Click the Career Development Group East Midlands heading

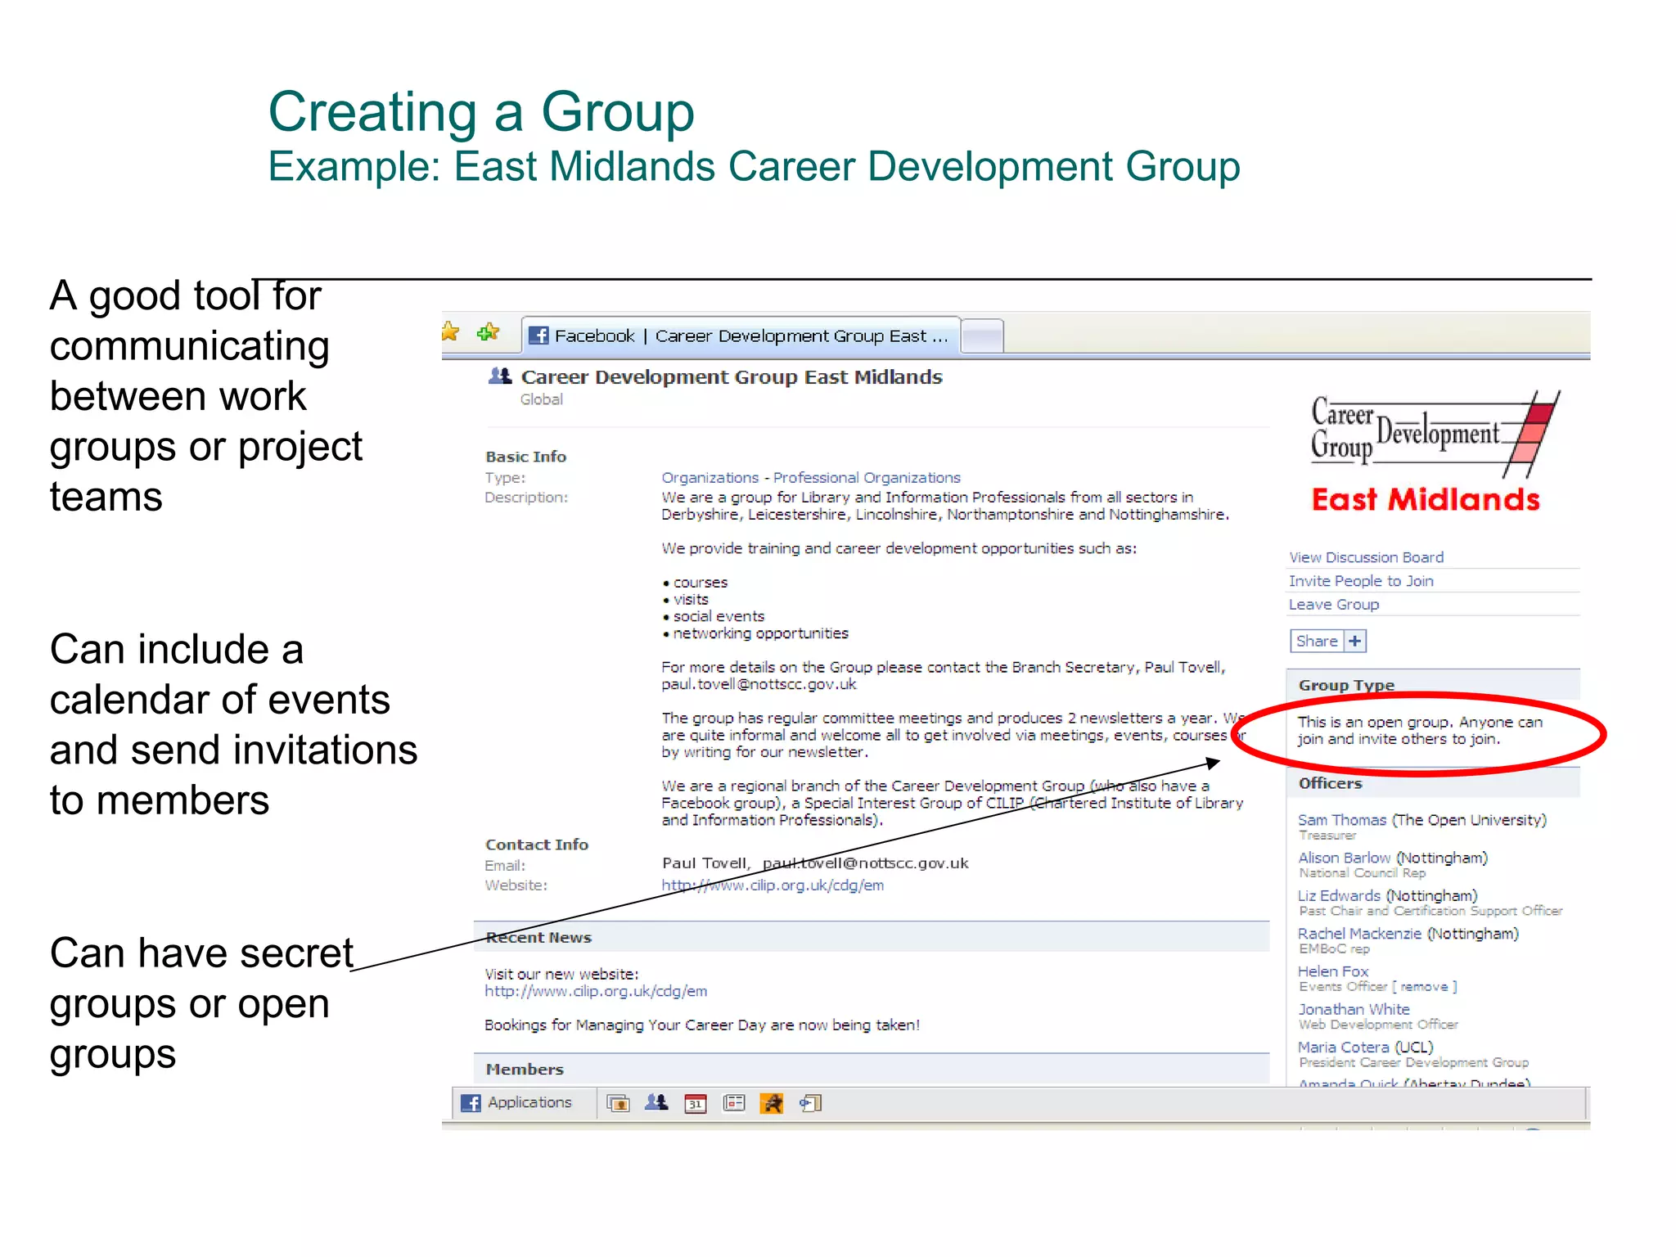pyautogui.click(x=732, y=377)
